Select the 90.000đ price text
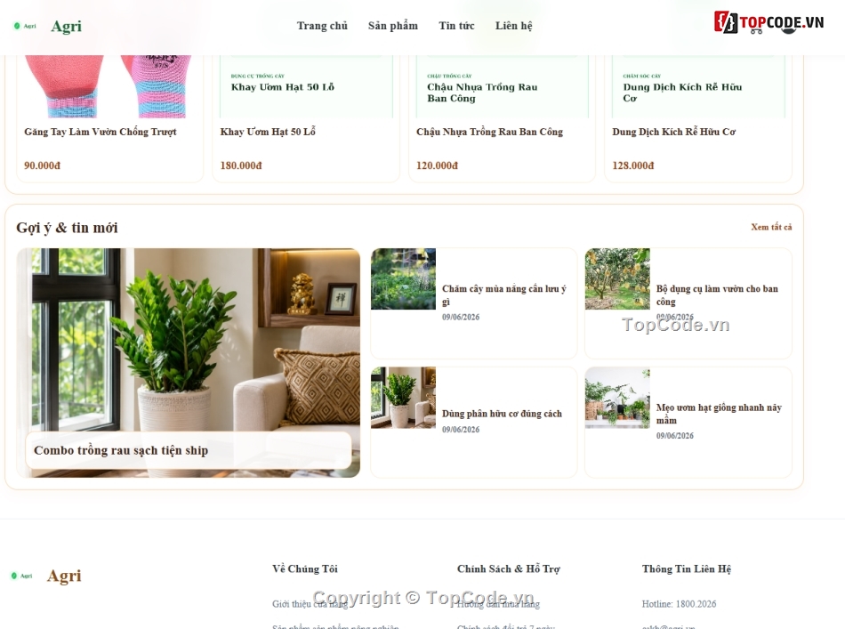Image resolution: width=845 pixels, height=629 pixels. [x=42, y=166]
